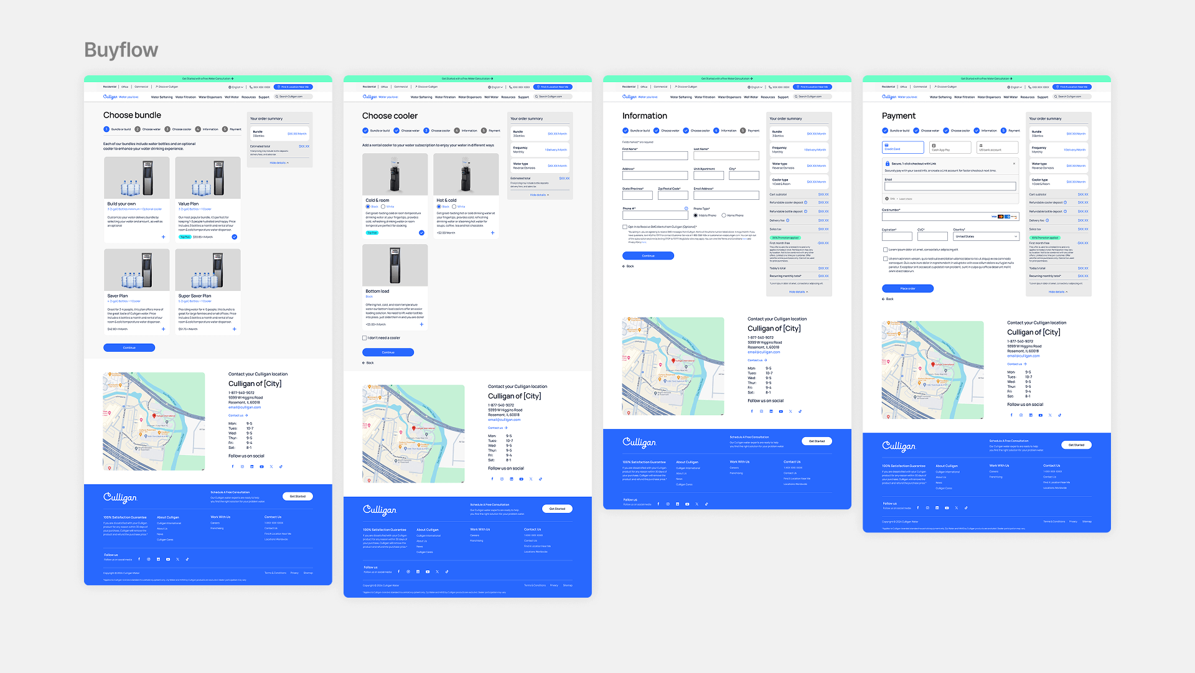Open the Water Softening menu on the Information page
The height and width of the screenshot is (673, 1195).
point(680,97)
